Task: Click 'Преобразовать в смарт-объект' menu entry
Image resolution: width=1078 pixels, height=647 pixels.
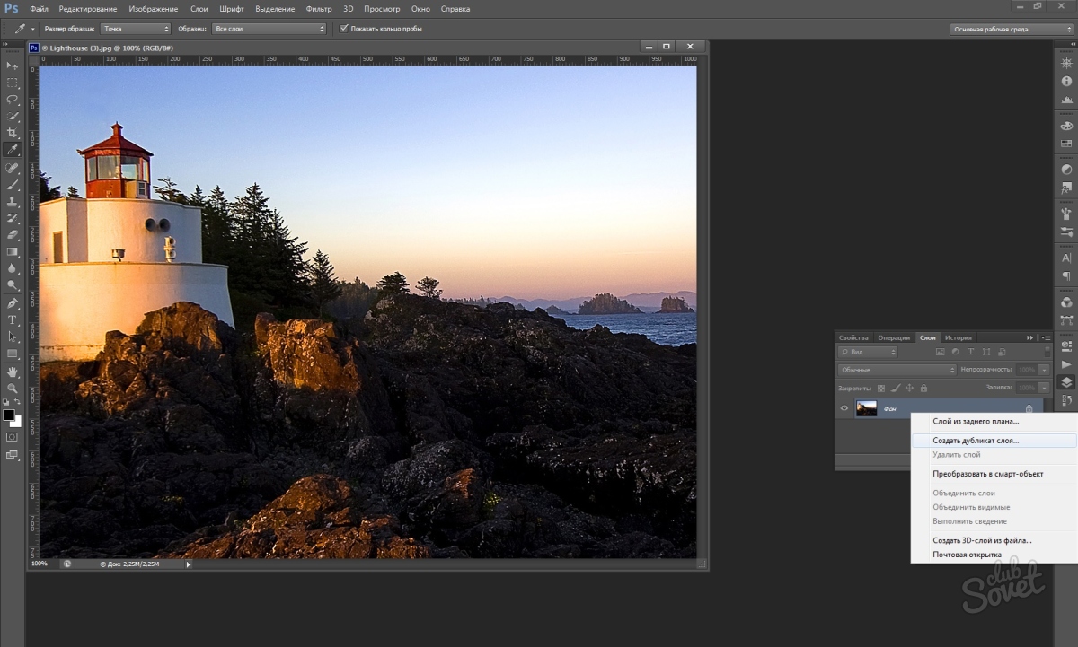Action: pyautogui.click(x=987, y=474)
